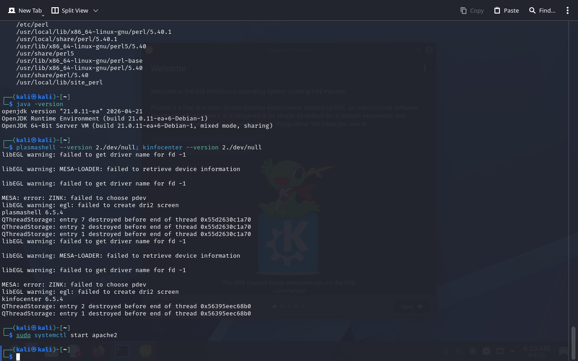This screenshot has height=361, width=578.
Task: Expand the New Tab profile dropdown arrow
Action: coord(43,16)
